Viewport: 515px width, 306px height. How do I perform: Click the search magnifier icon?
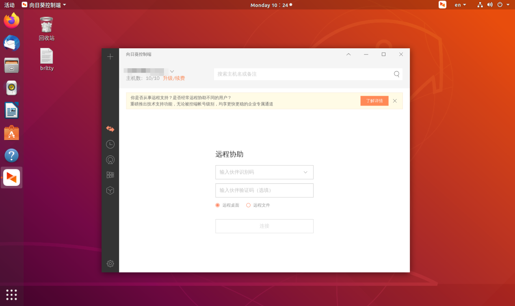point(397,74)
